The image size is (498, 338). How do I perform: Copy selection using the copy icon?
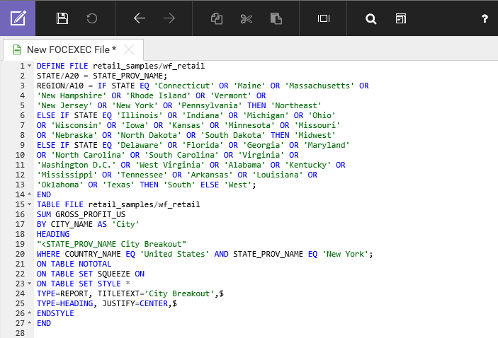point(217,18)
